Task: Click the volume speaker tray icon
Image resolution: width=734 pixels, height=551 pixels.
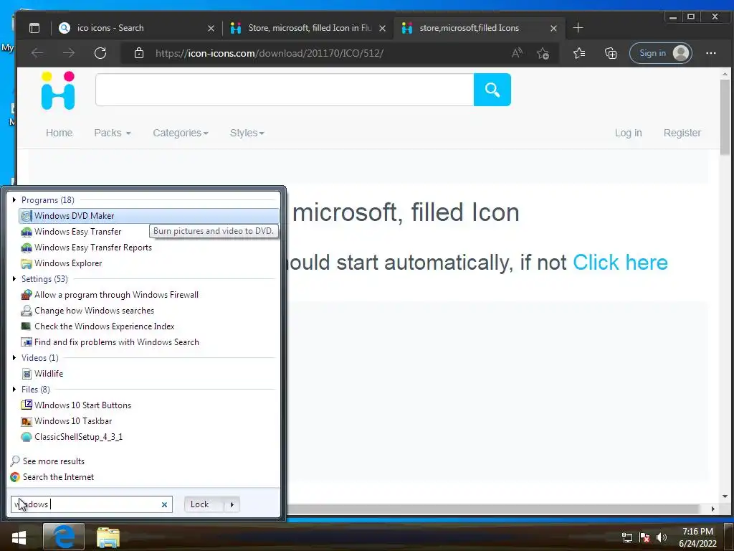Action: tap(661, 537)
